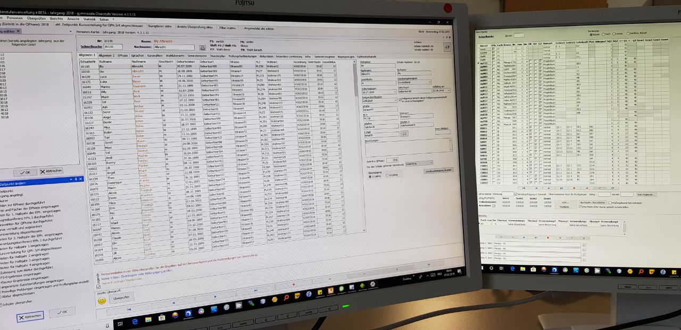This screenshot has width=681, height=330.
Task: Click Abbrechen at bottom of left panel
Action: pyautogui.click(x=30, y=317)
